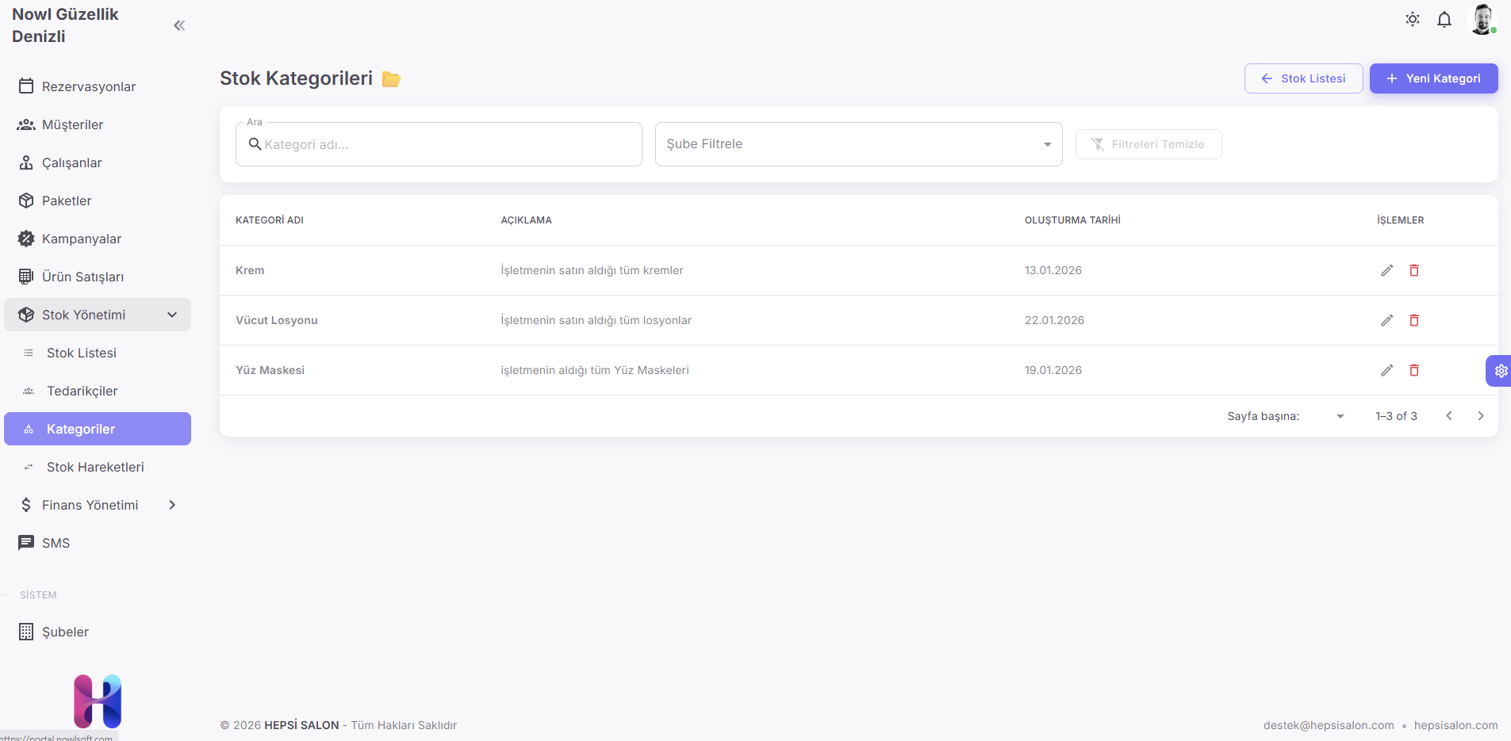Open the hepsisalon.com footer link
This screenshot has height=741, width=1511.
pos(1455,725)
